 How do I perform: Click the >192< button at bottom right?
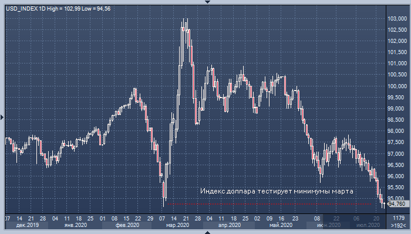click(x=399, y=225)
